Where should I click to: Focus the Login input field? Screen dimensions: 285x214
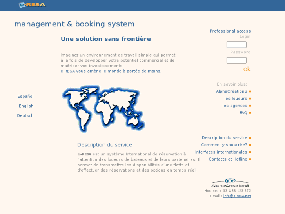[x=236, y=45]
